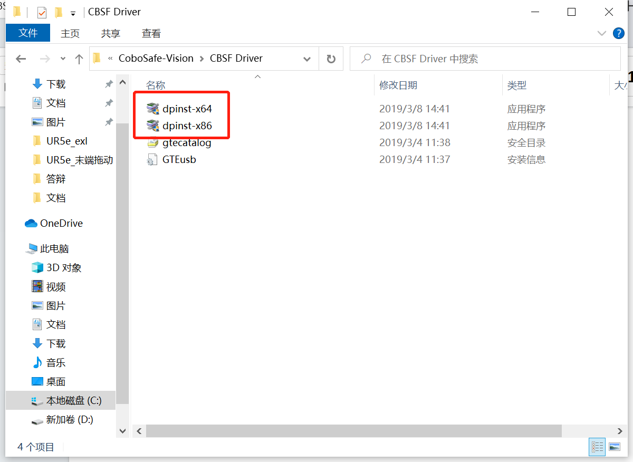
Task: Go back using the back arrow
Action: 21,59
